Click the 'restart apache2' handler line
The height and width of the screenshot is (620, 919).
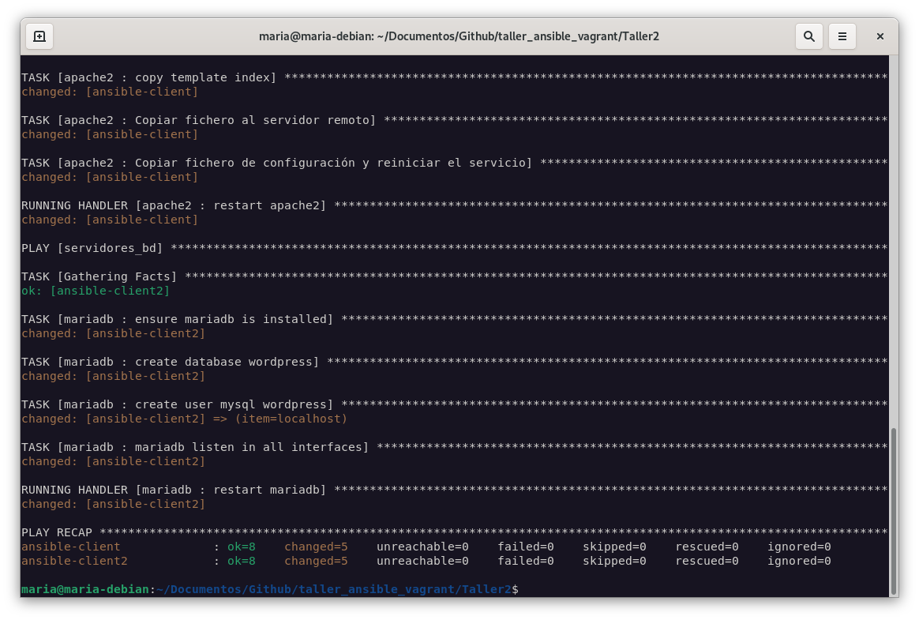pos(173,205)
